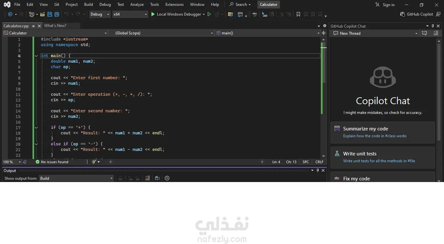This screenshot has width=444, height=244.
Task: Open the Debug menu
Action: (x=105, y=5)
